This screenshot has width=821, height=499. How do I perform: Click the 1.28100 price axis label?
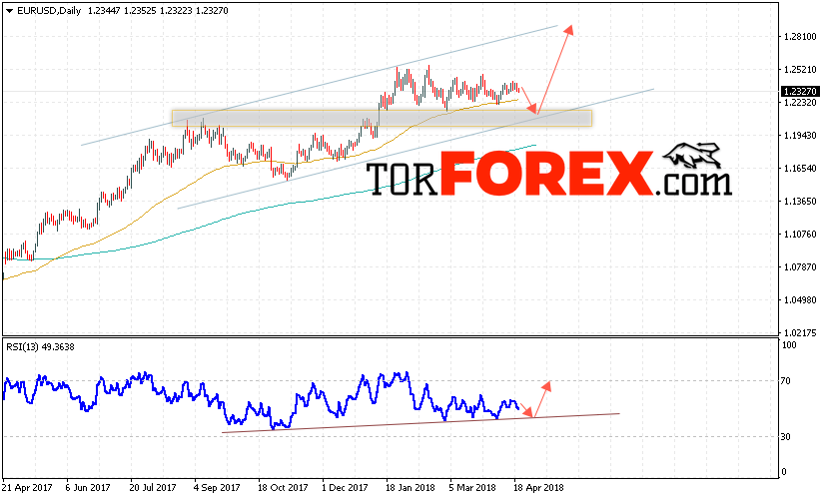click(x=800, y=36)
